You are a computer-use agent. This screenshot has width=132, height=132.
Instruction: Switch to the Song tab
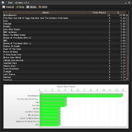tap(20, 7)
